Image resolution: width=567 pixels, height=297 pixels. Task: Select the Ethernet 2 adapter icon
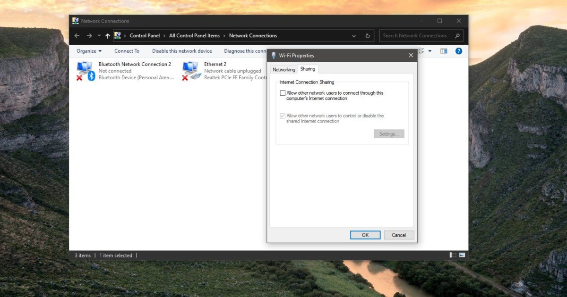tap(191, 71)
